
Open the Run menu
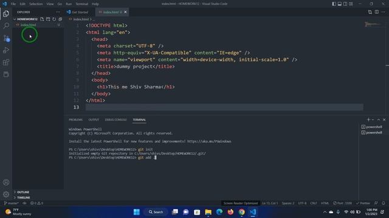click(x=69, y=4)
